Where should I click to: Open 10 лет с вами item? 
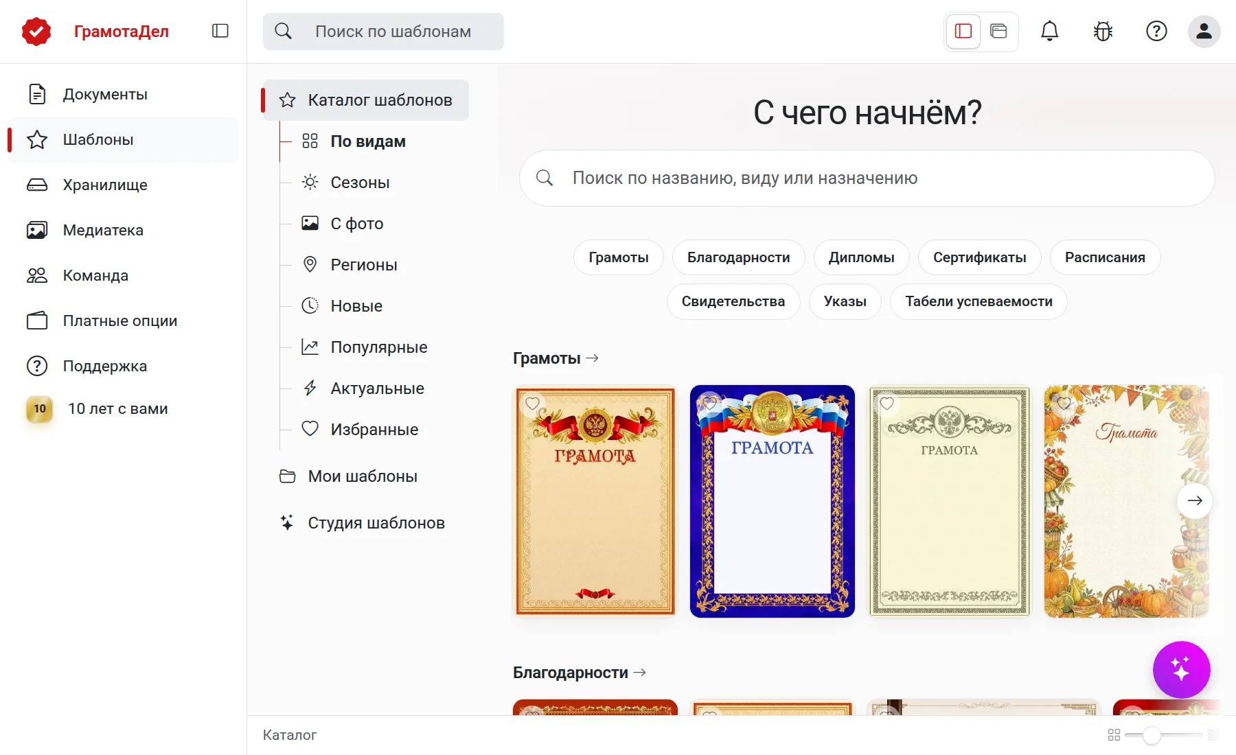click(123, 408)
